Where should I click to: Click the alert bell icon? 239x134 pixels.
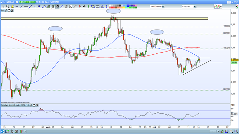12,6
